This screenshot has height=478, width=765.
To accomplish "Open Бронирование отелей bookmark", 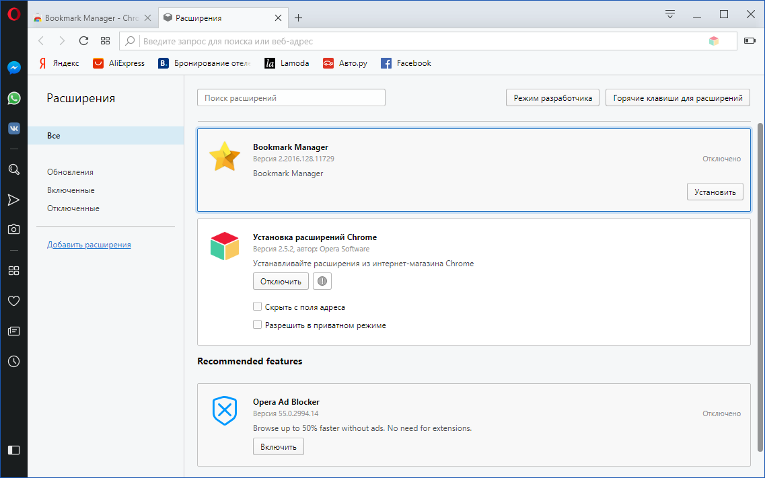I will tap(204, 63).
